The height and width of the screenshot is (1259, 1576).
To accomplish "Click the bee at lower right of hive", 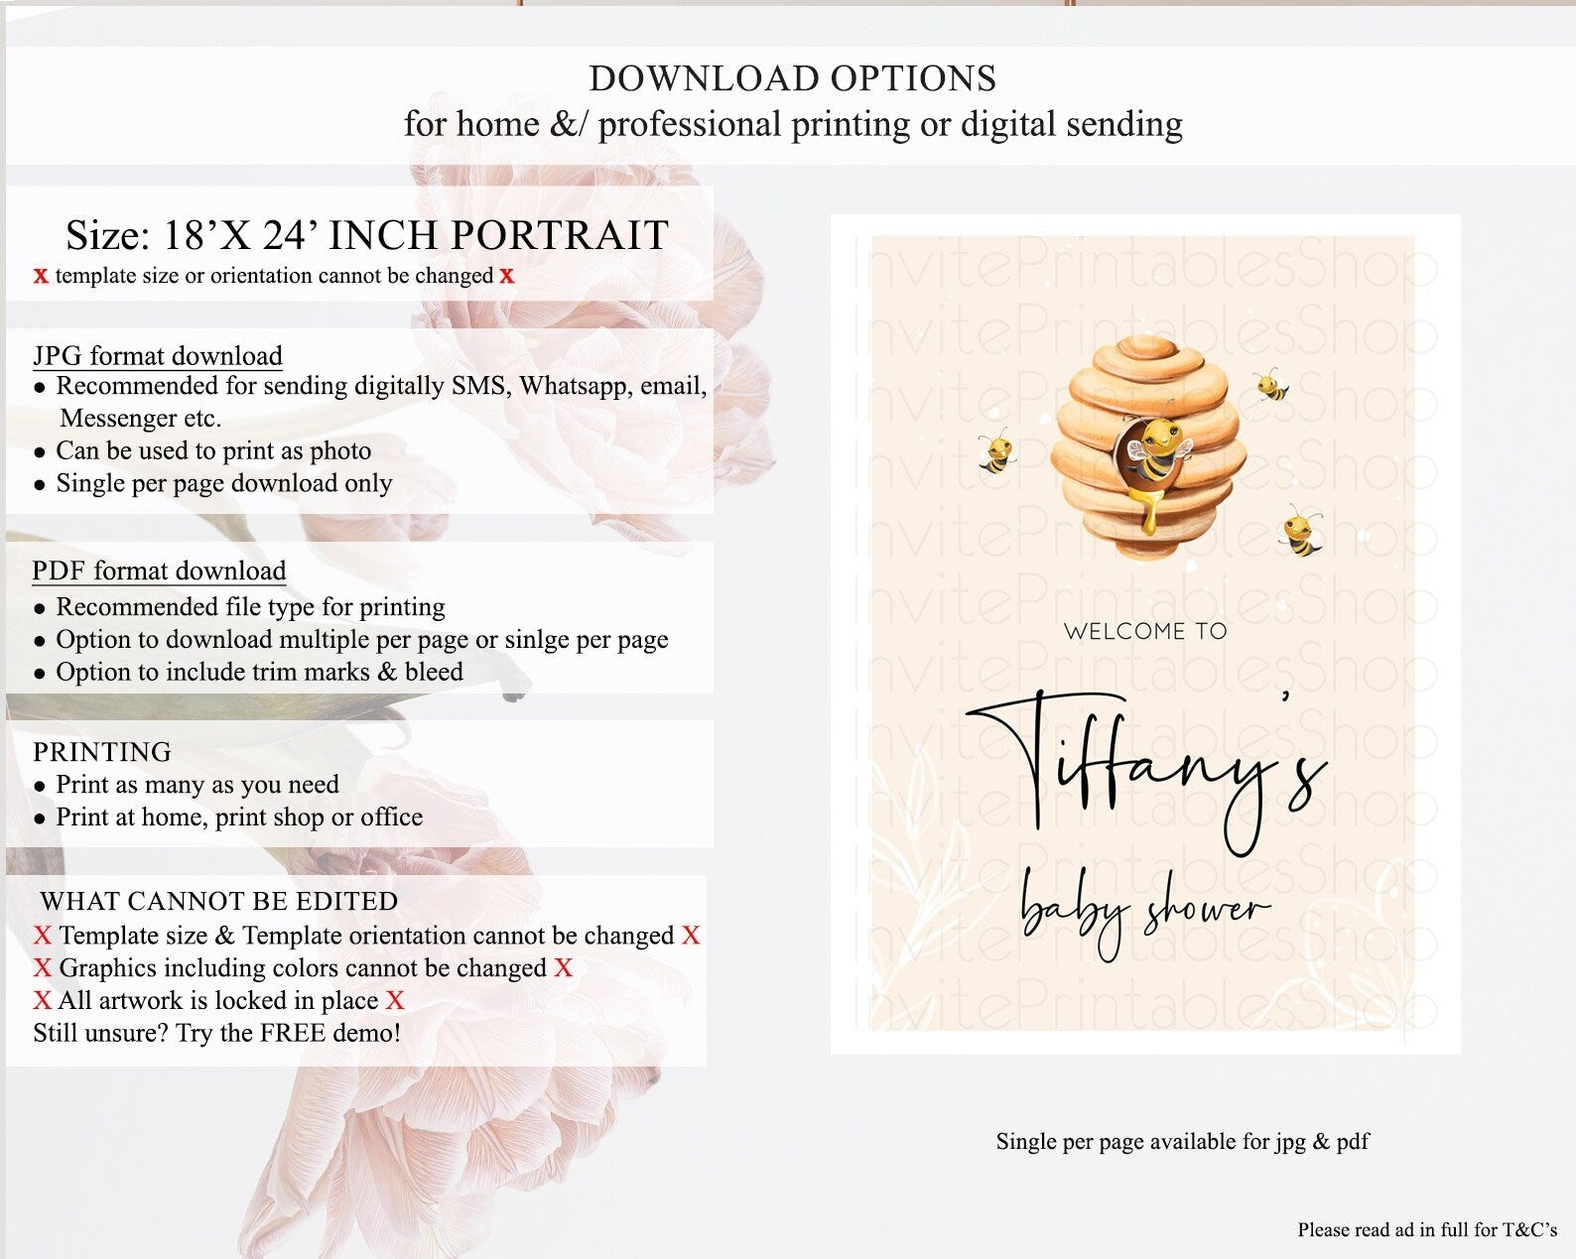I will [x=1301, y=531].
